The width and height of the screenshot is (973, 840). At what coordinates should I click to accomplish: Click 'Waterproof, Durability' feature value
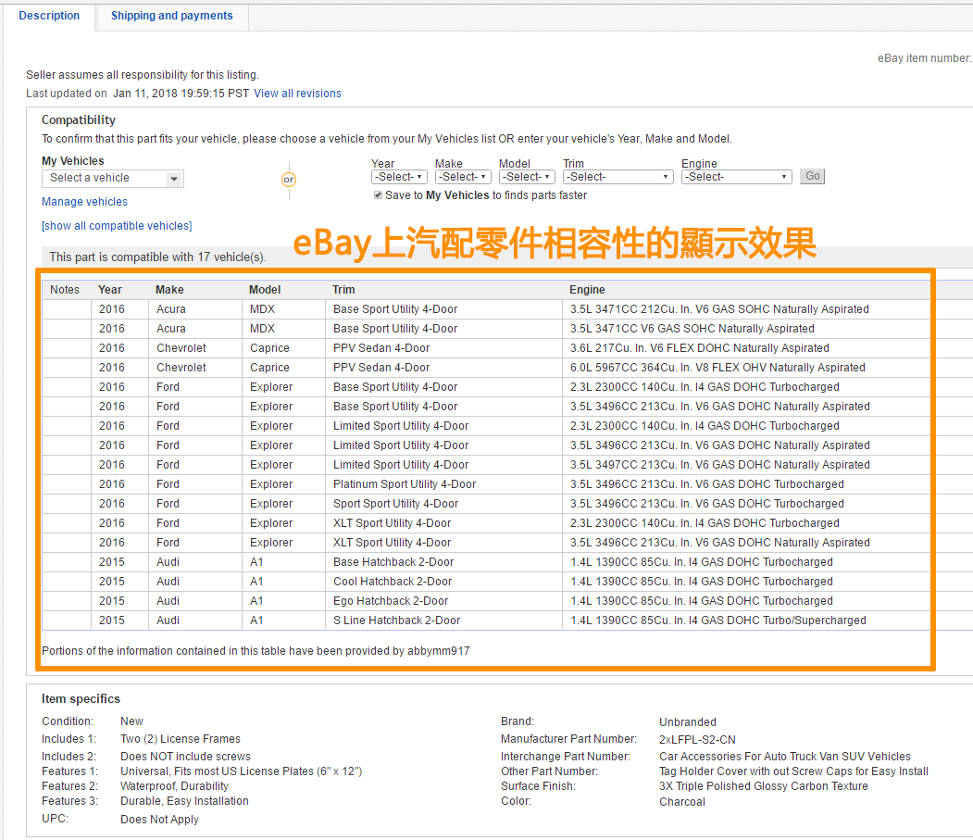point(174,786)
